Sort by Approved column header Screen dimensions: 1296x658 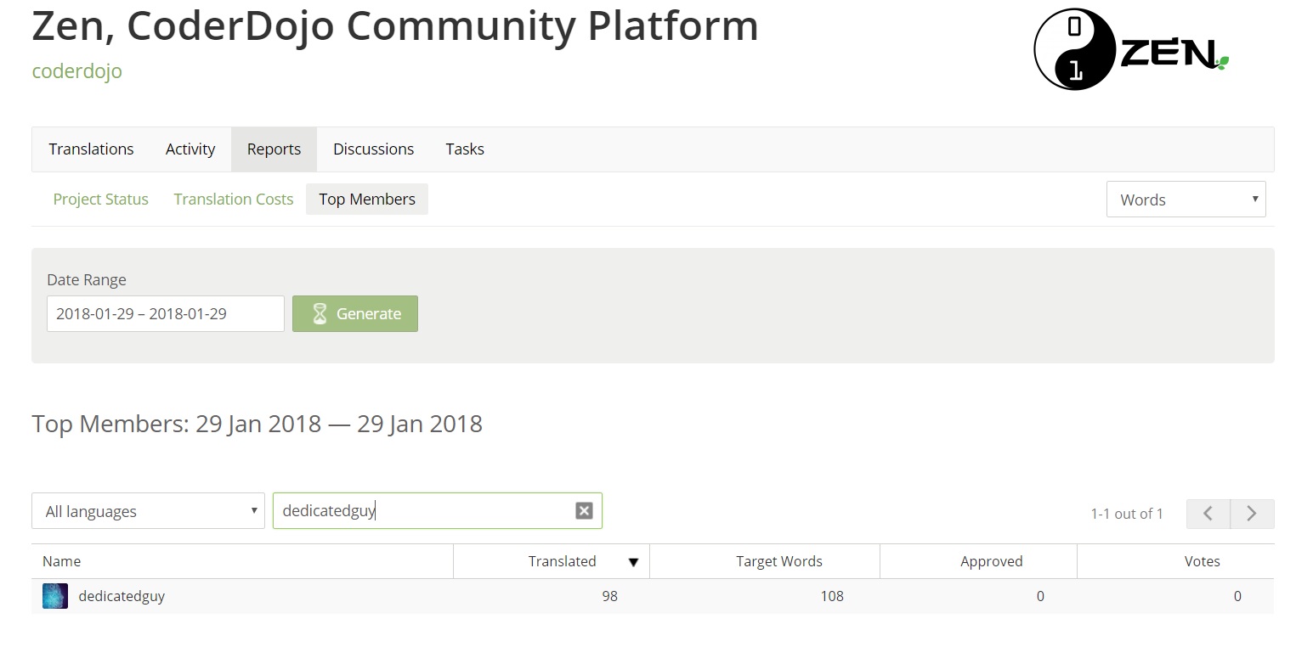[x=978, y=561]
